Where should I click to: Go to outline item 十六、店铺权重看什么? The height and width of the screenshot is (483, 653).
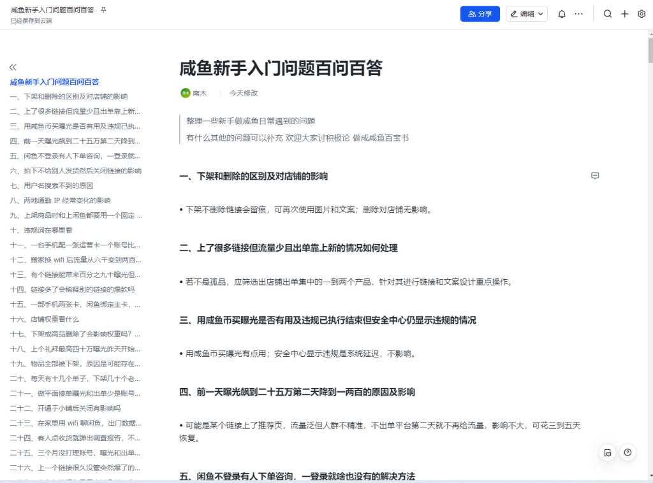(45, 319)
